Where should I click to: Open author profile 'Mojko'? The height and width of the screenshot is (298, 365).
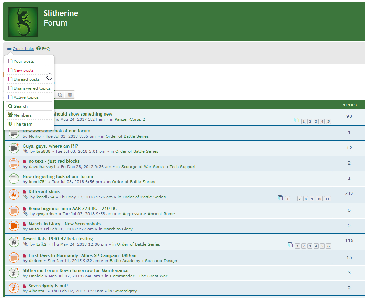pyautogui.click(x=35, y=136)
